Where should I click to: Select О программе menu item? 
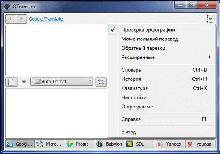(161, 107)
